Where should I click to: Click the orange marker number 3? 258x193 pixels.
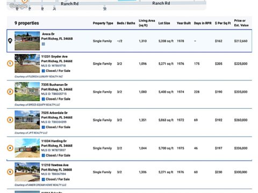click(10, 120)
